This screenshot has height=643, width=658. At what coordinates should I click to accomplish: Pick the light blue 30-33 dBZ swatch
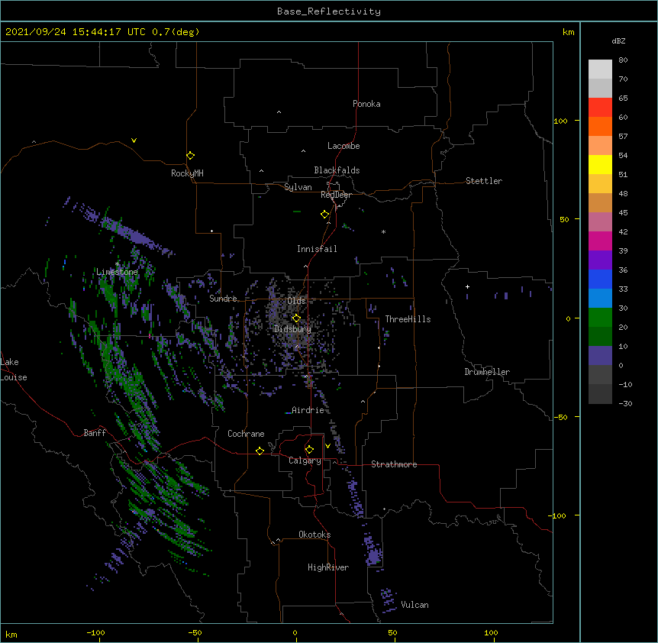click(600, 298)
